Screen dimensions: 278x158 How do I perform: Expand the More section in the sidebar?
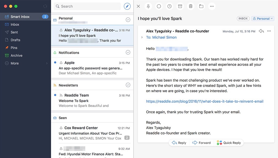25,63
